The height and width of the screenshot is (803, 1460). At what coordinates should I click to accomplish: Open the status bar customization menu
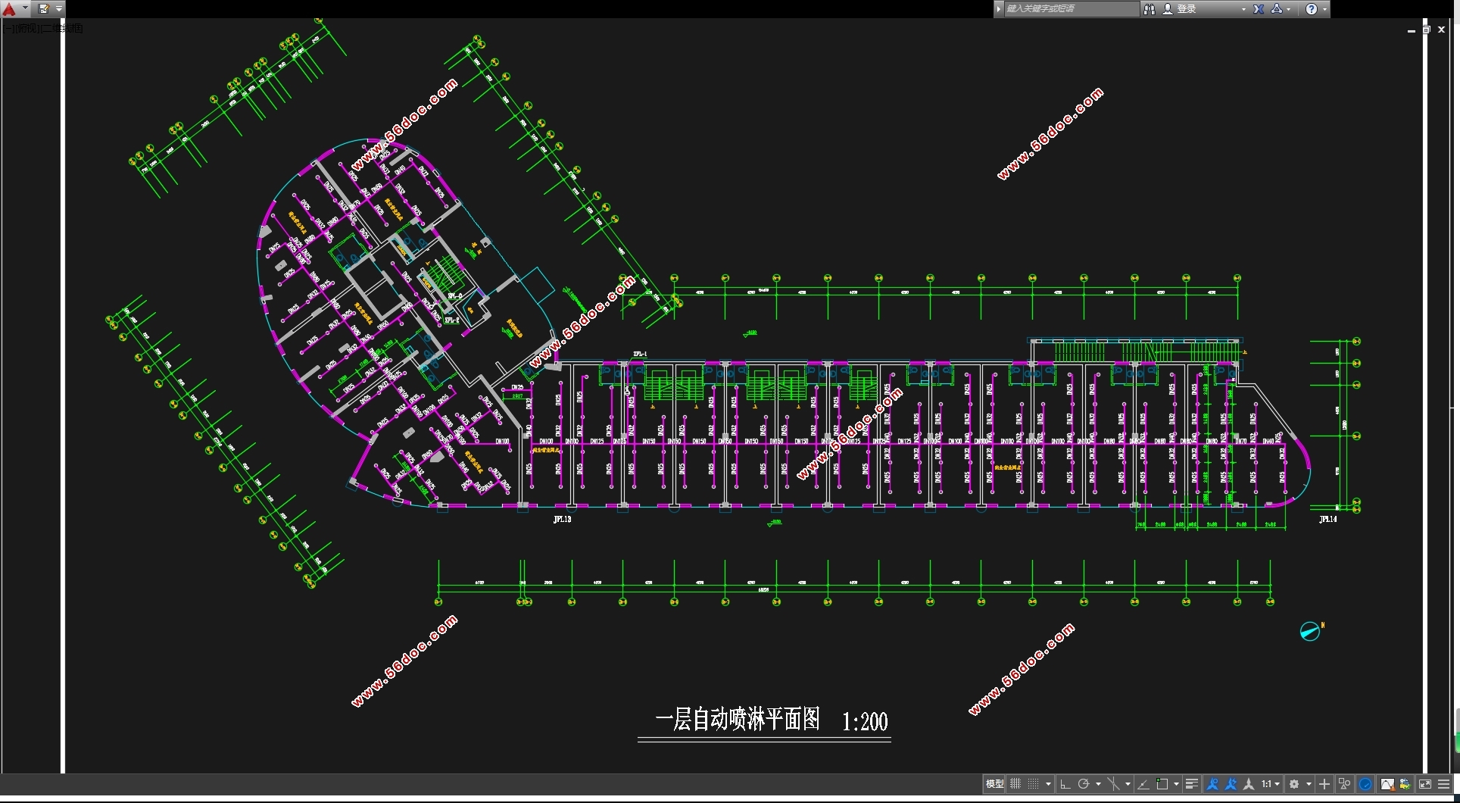tap(1443, 784)
